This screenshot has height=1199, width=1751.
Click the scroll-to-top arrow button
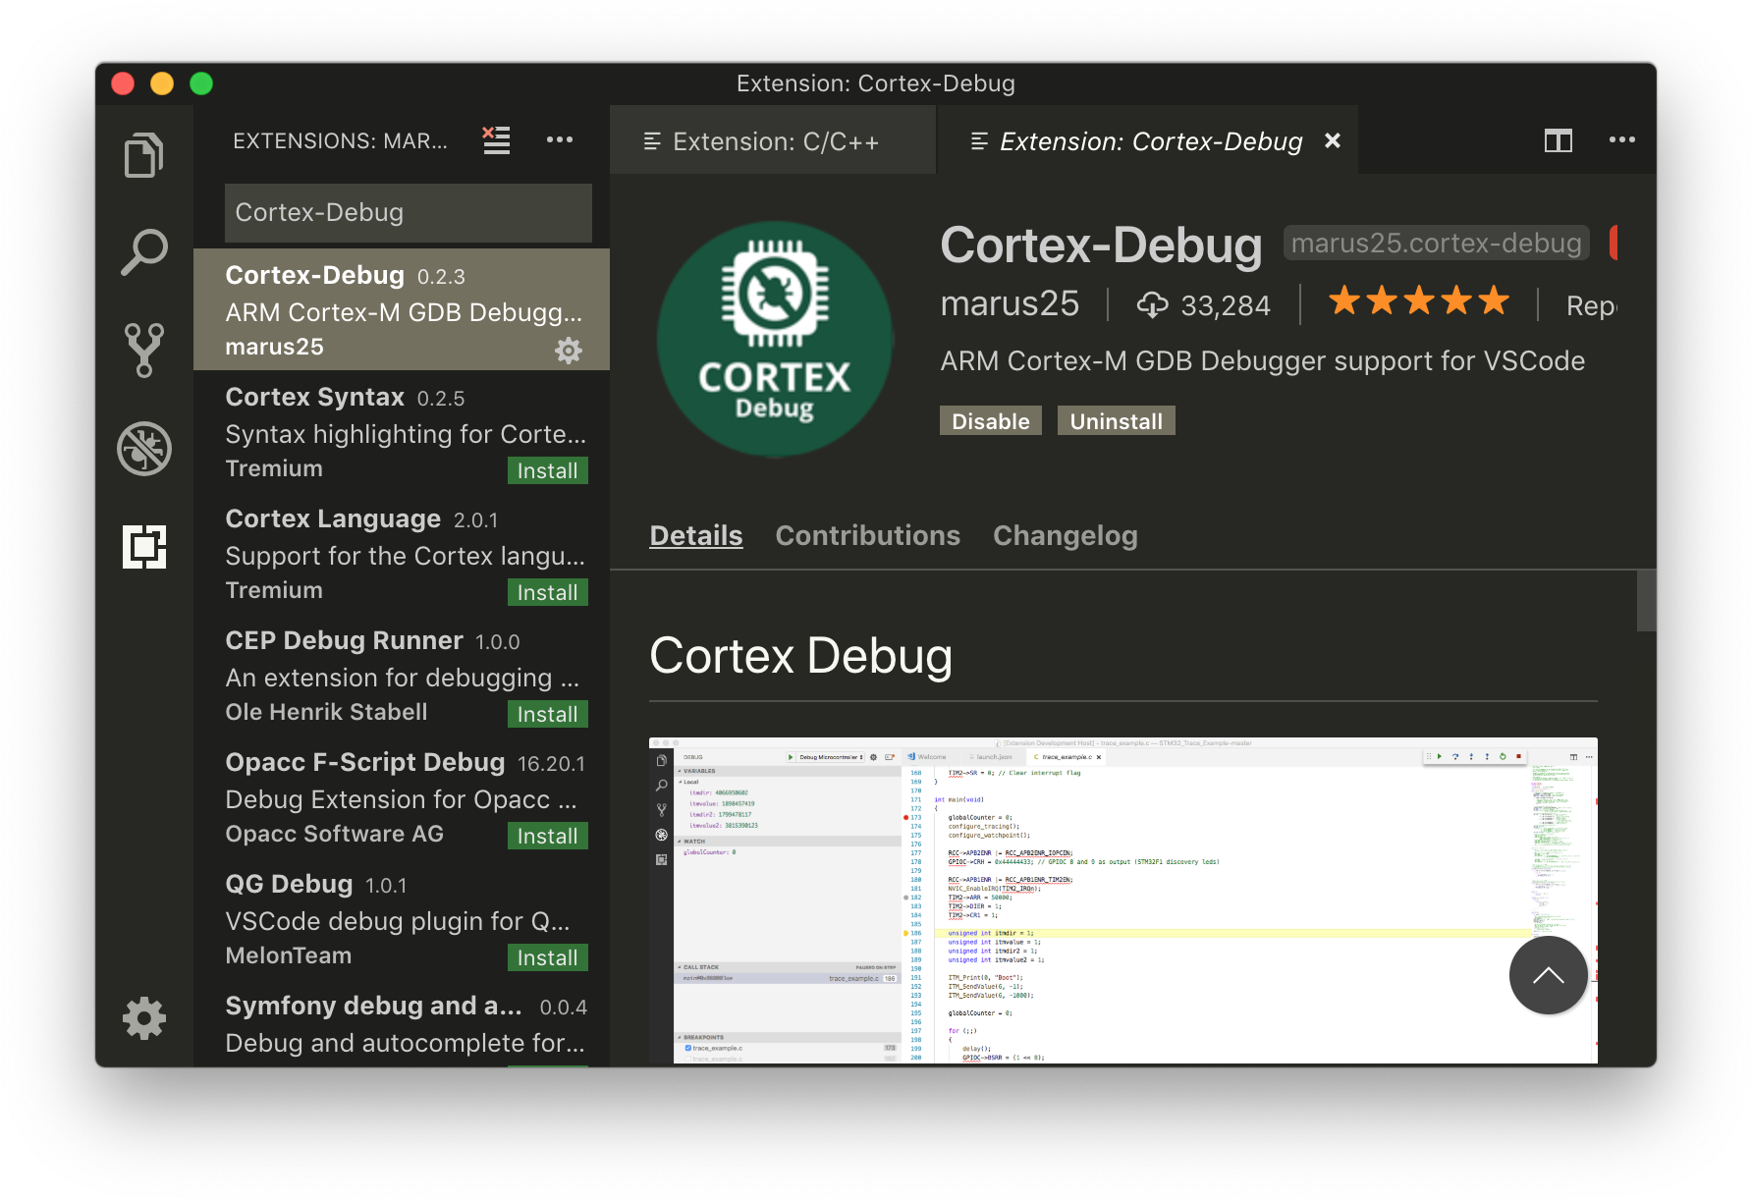[1548, 975]
